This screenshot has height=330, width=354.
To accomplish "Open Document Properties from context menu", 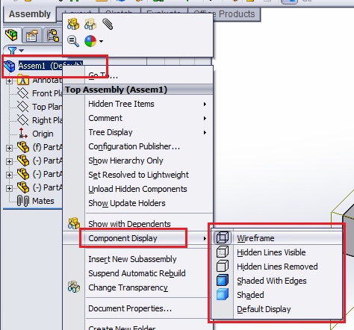I will tap(149, 308).
